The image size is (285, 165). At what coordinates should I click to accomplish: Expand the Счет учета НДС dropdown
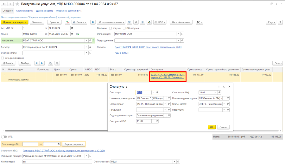153,121
